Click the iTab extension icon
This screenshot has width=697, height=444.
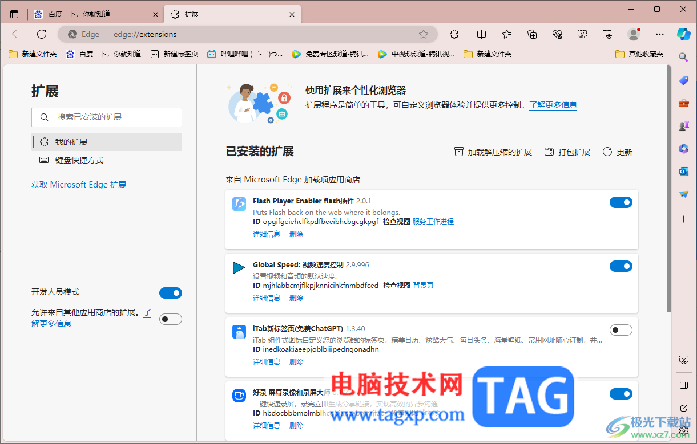(239, 331)
